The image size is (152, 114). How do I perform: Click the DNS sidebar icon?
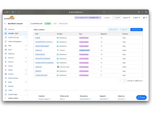(x=6, y=46)
